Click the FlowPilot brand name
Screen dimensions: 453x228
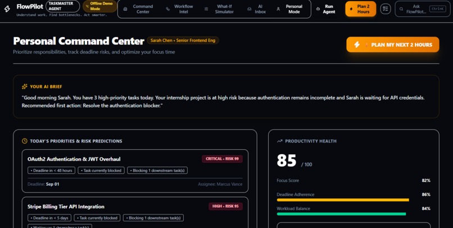tap(30, 6)
